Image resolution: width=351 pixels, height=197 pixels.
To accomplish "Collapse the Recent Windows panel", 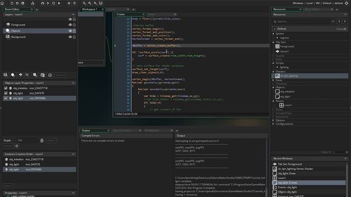I will tap(345, 159).
